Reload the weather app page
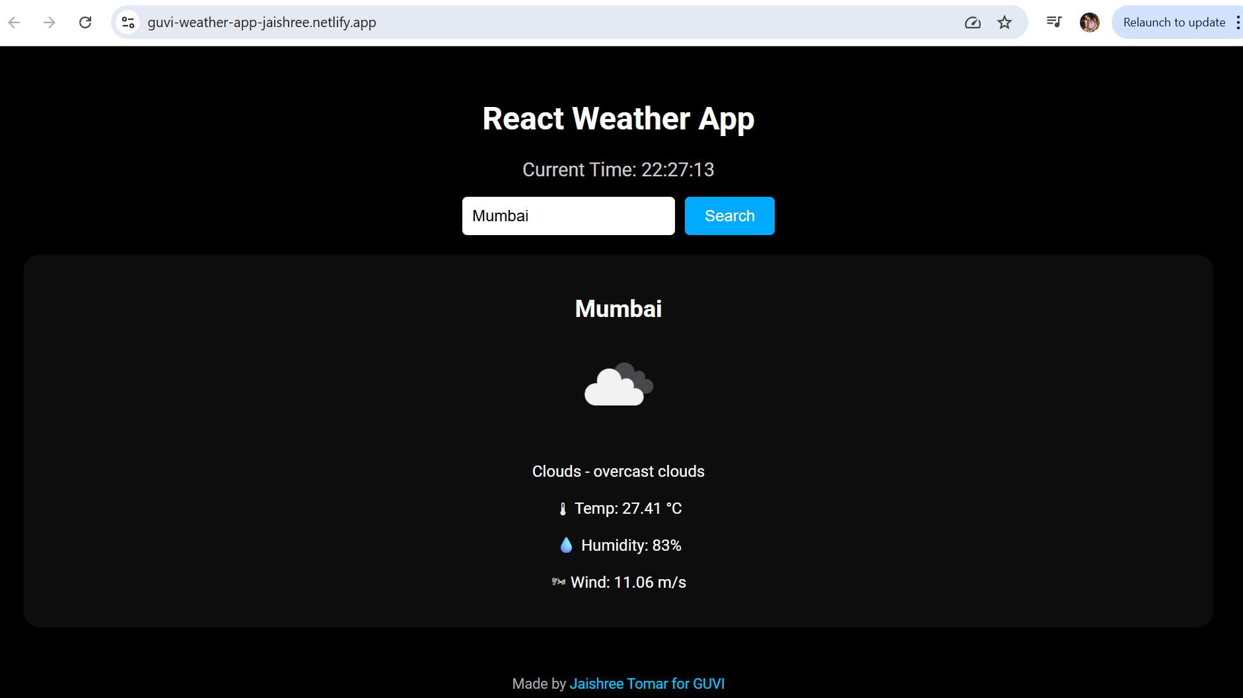The height and width of the screenshot is (698, 1243). (x=85, y=22)
